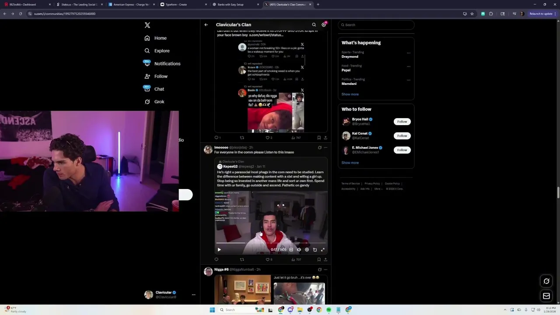560x315 pixels.
Task: Open Grok from the sidebar
Action: (x=154, y=101)
